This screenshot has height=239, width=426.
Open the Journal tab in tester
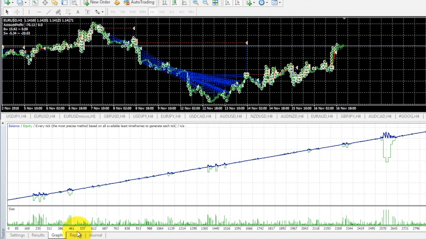(96, 235)
